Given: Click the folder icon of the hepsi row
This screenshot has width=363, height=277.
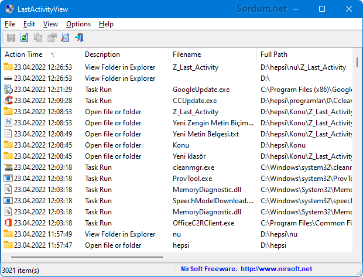Looking at the screenshot, I should pyautogui.click(x=8, y=245).
